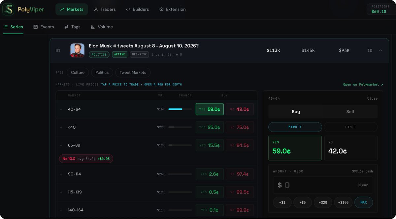
Task: Buy YES 0.5¢ in 115-139 row
Action: 210,192
